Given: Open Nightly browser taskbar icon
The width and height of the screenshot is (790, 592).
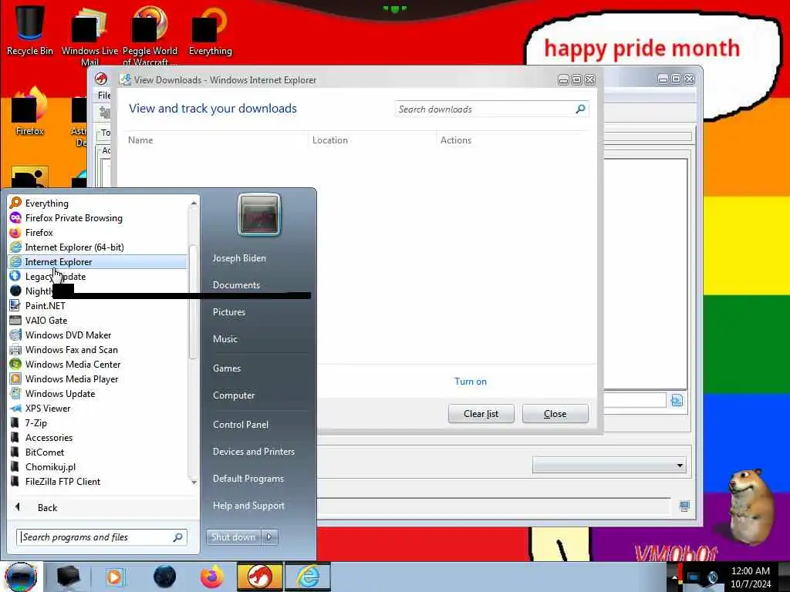Looking at the screenshot, I should tap(165, 577).
